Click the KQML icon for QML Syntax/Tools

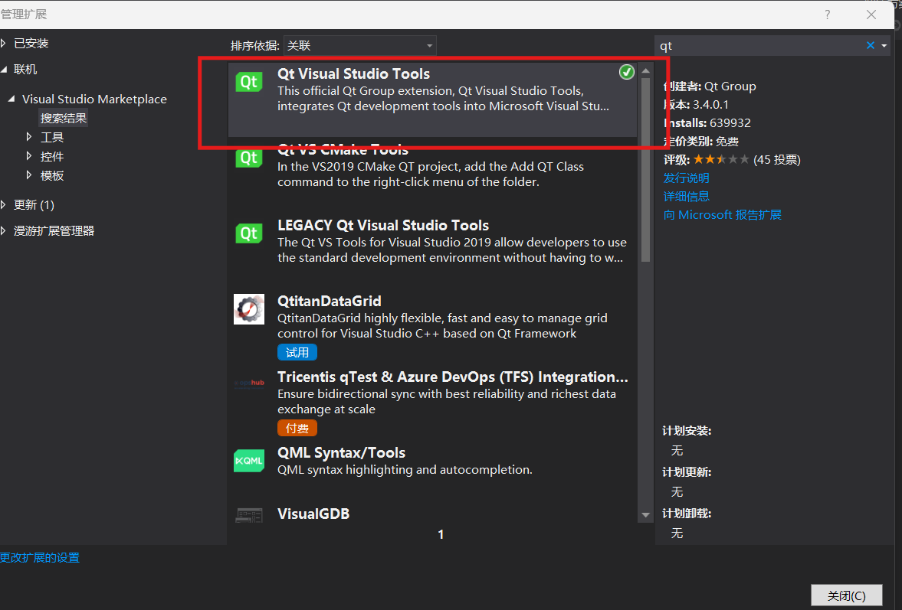click(248, 461)
